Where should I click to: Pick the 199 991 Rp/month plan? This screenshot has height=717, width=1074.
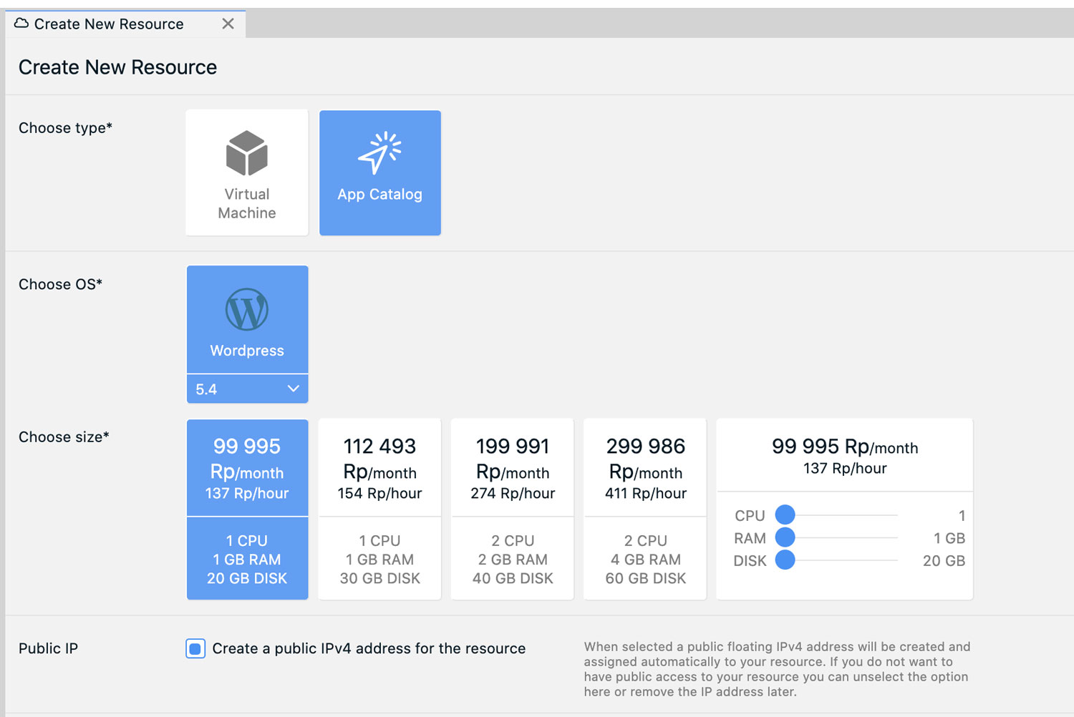[x=513, y=469]
